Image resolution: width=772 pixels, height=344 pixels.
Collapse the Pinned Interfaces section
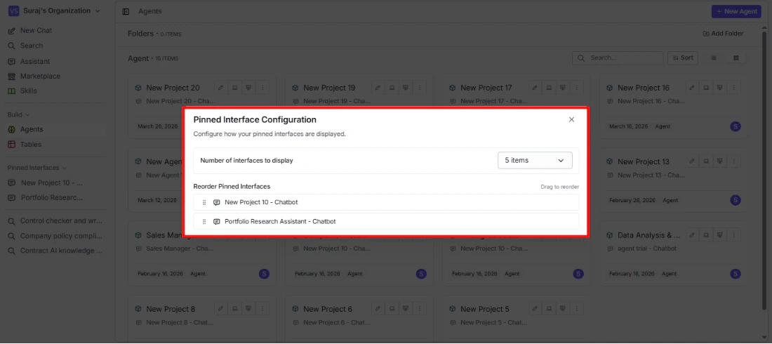(37, 168)
